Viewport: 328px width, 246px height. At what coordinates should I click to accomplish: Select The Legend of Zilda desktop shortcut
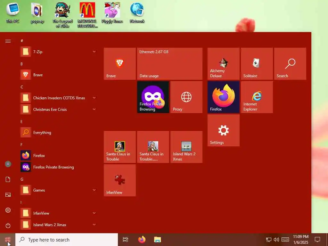click(x=62, y=15)
